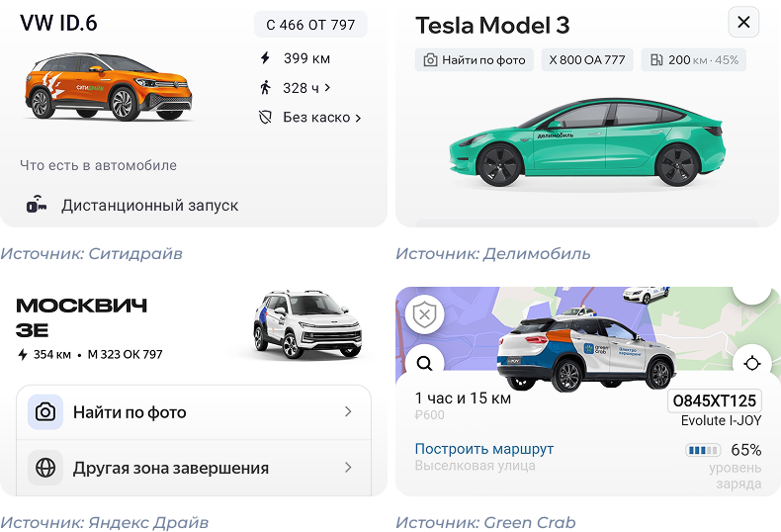Click the fuel pump icon beside 200 км

(x=655, y=60)
